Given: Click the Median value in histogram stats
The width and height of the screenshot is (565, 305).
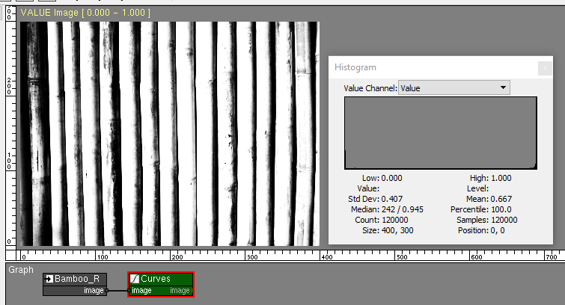Looking at the screenshot, I should tap(403, 209).
